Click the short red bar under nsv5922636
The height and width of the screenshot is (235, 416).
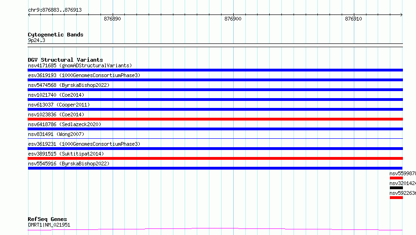[396, 198]
